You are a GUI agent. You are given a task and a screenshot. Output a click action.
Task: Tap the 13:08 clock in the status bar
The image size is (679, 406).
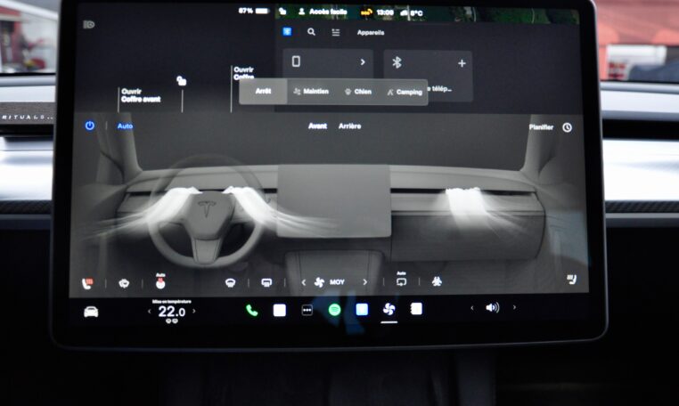point(385,12)
